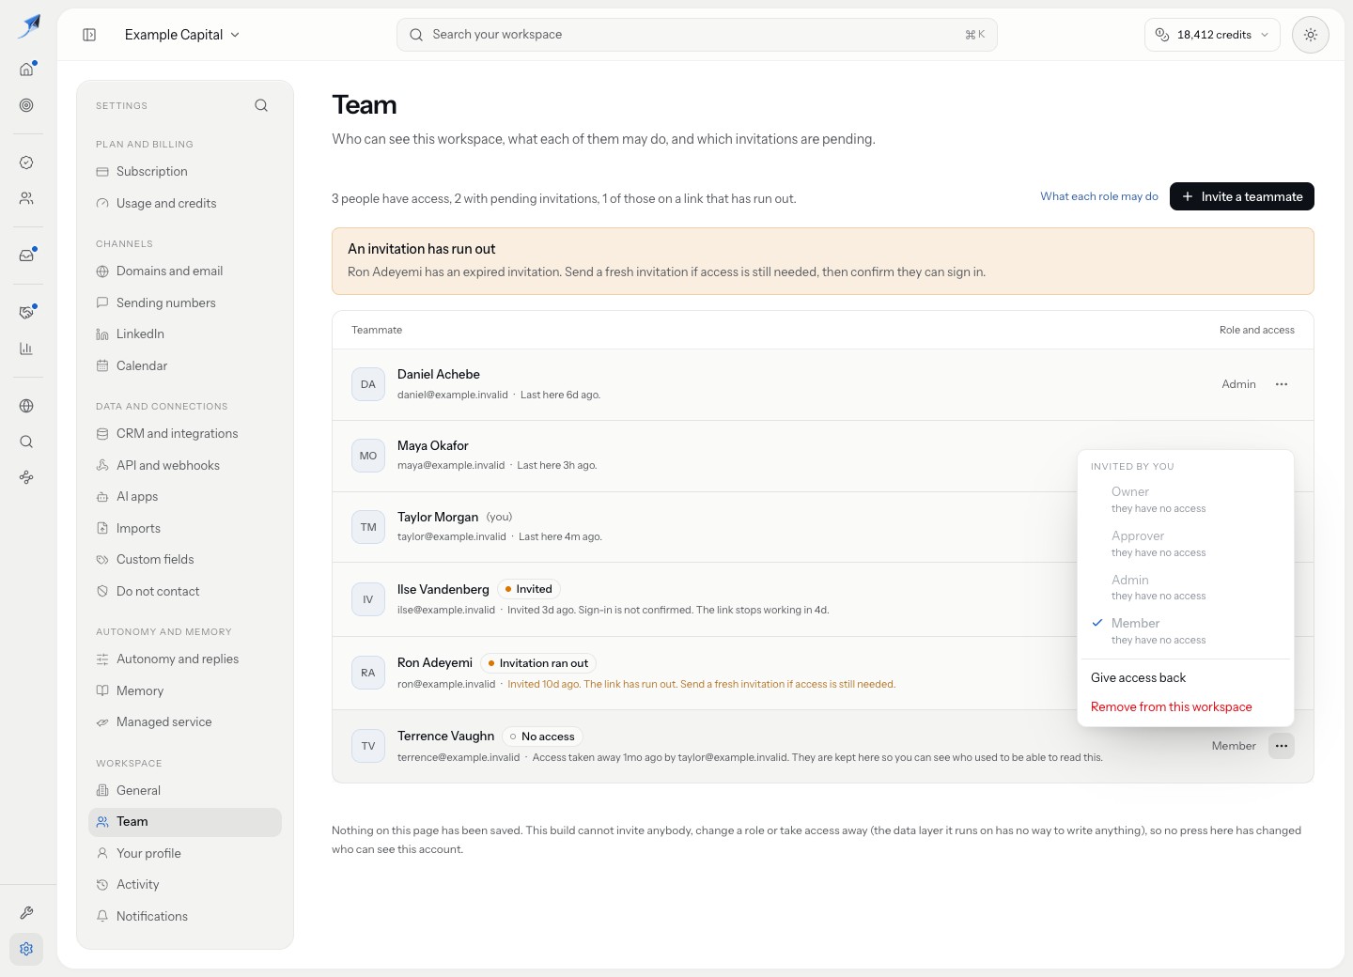Open Managed service settings
1353x977 pixels.
point(185,721)
